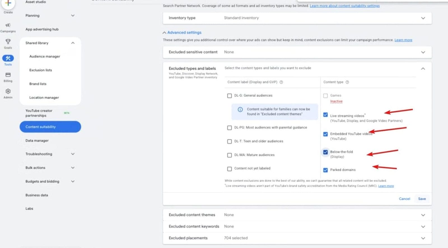Uncheck Live streaming videos
The width and height of the screenshot is (448, 248).
tap(325, 115)
